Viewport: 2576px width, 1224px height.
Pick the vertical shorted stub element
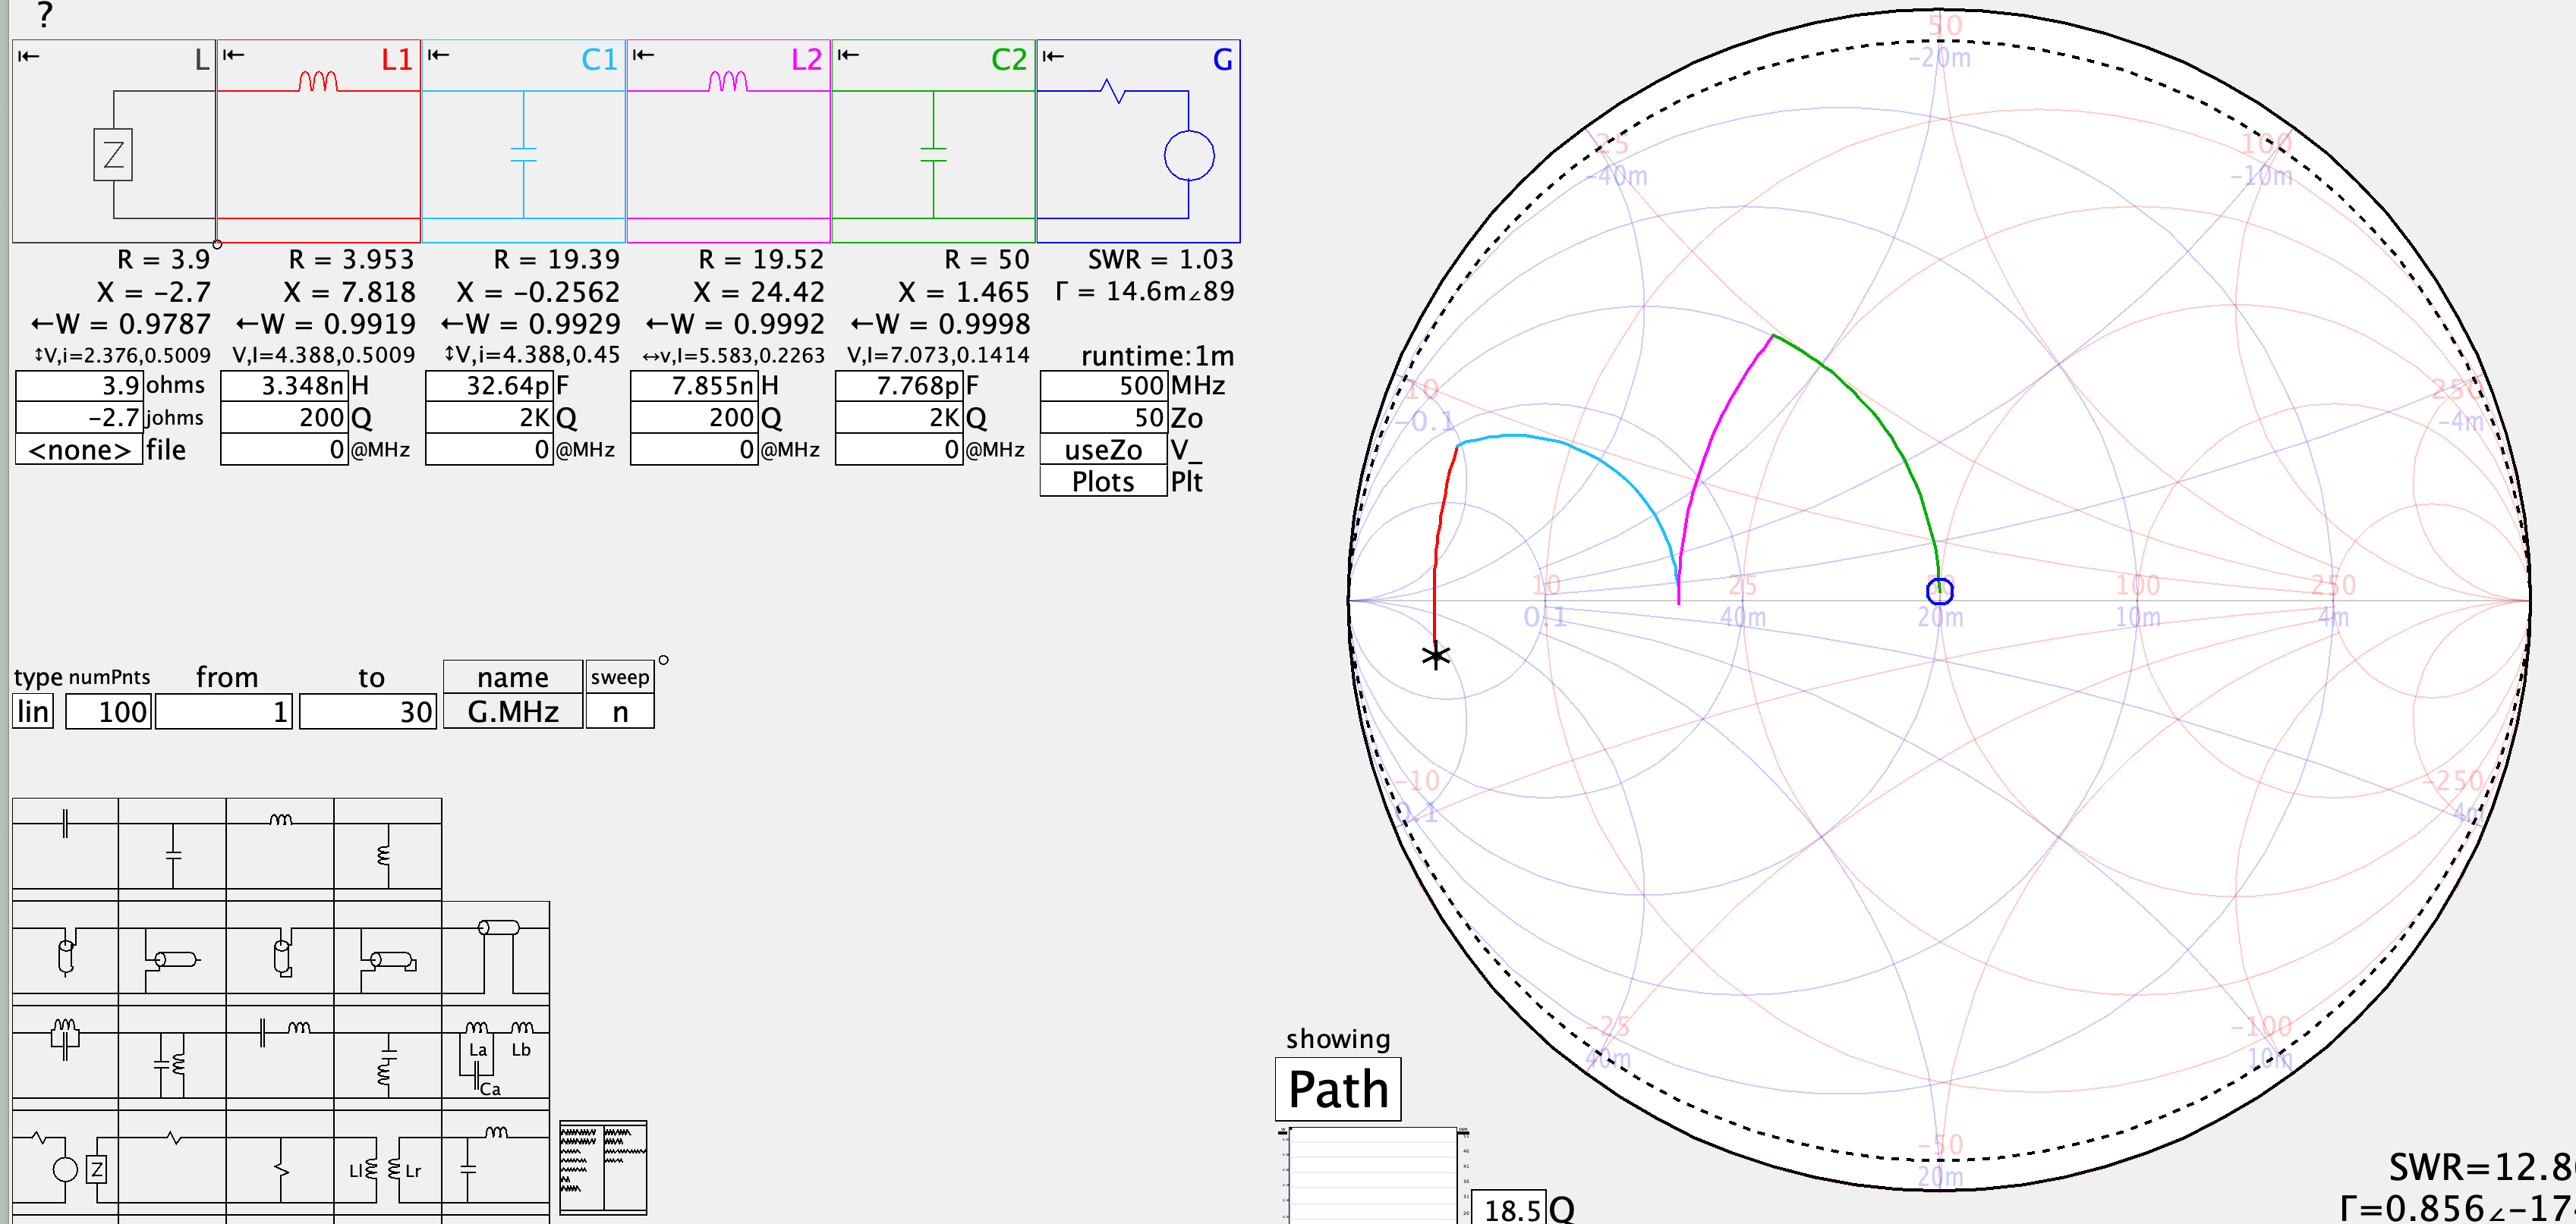(x=280, y=948)
